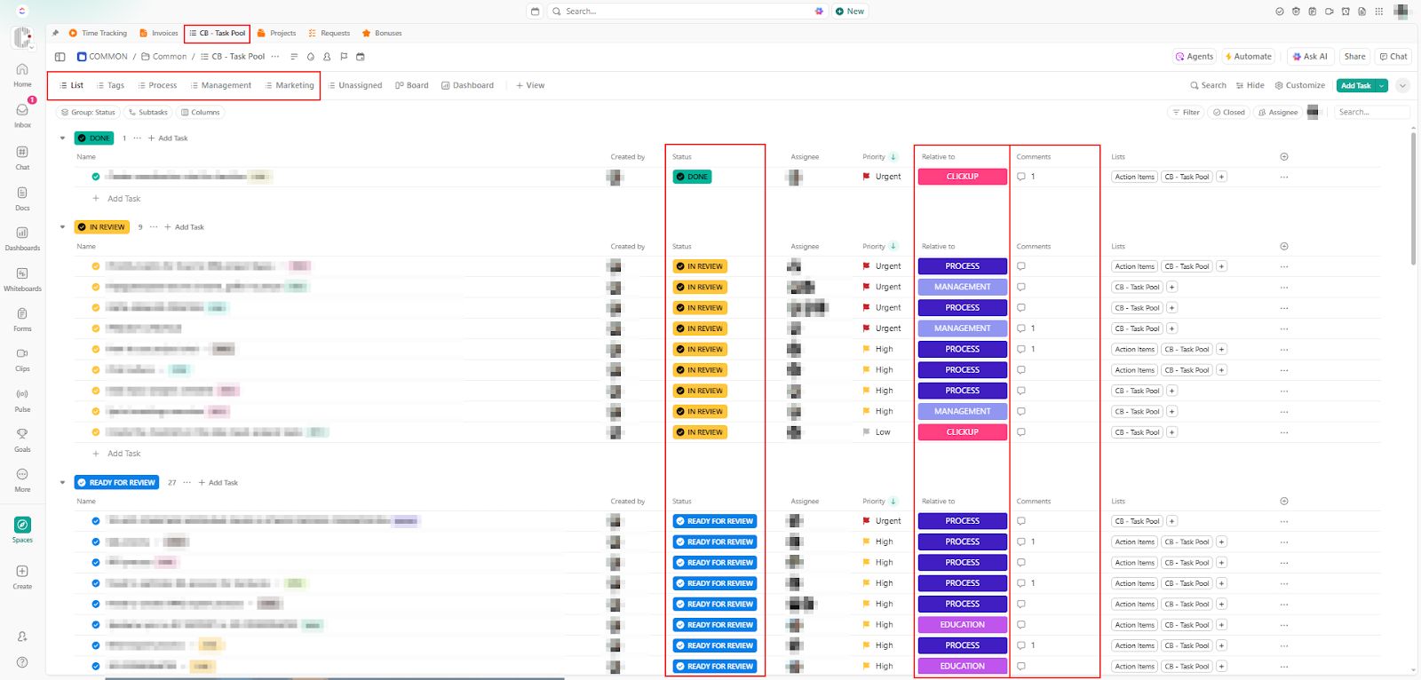Click the pink CLICKUP label in the DONE row
This screenshot has width=1421, height=680.
click(963, 177)
